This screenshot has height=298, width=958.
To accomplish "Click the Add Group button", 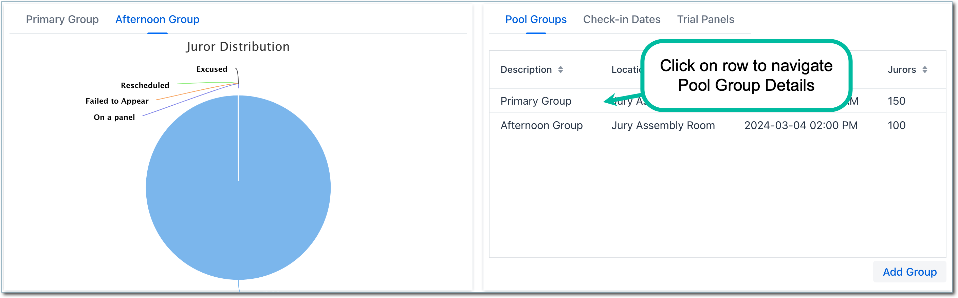I will [909, 272].
